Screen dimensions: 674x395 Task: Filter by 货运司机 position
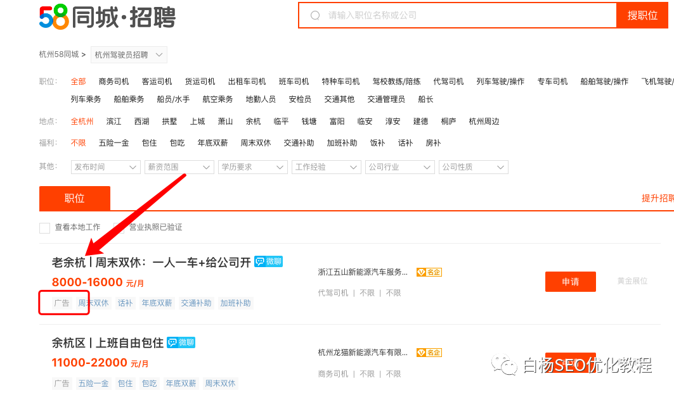(200, 82)
